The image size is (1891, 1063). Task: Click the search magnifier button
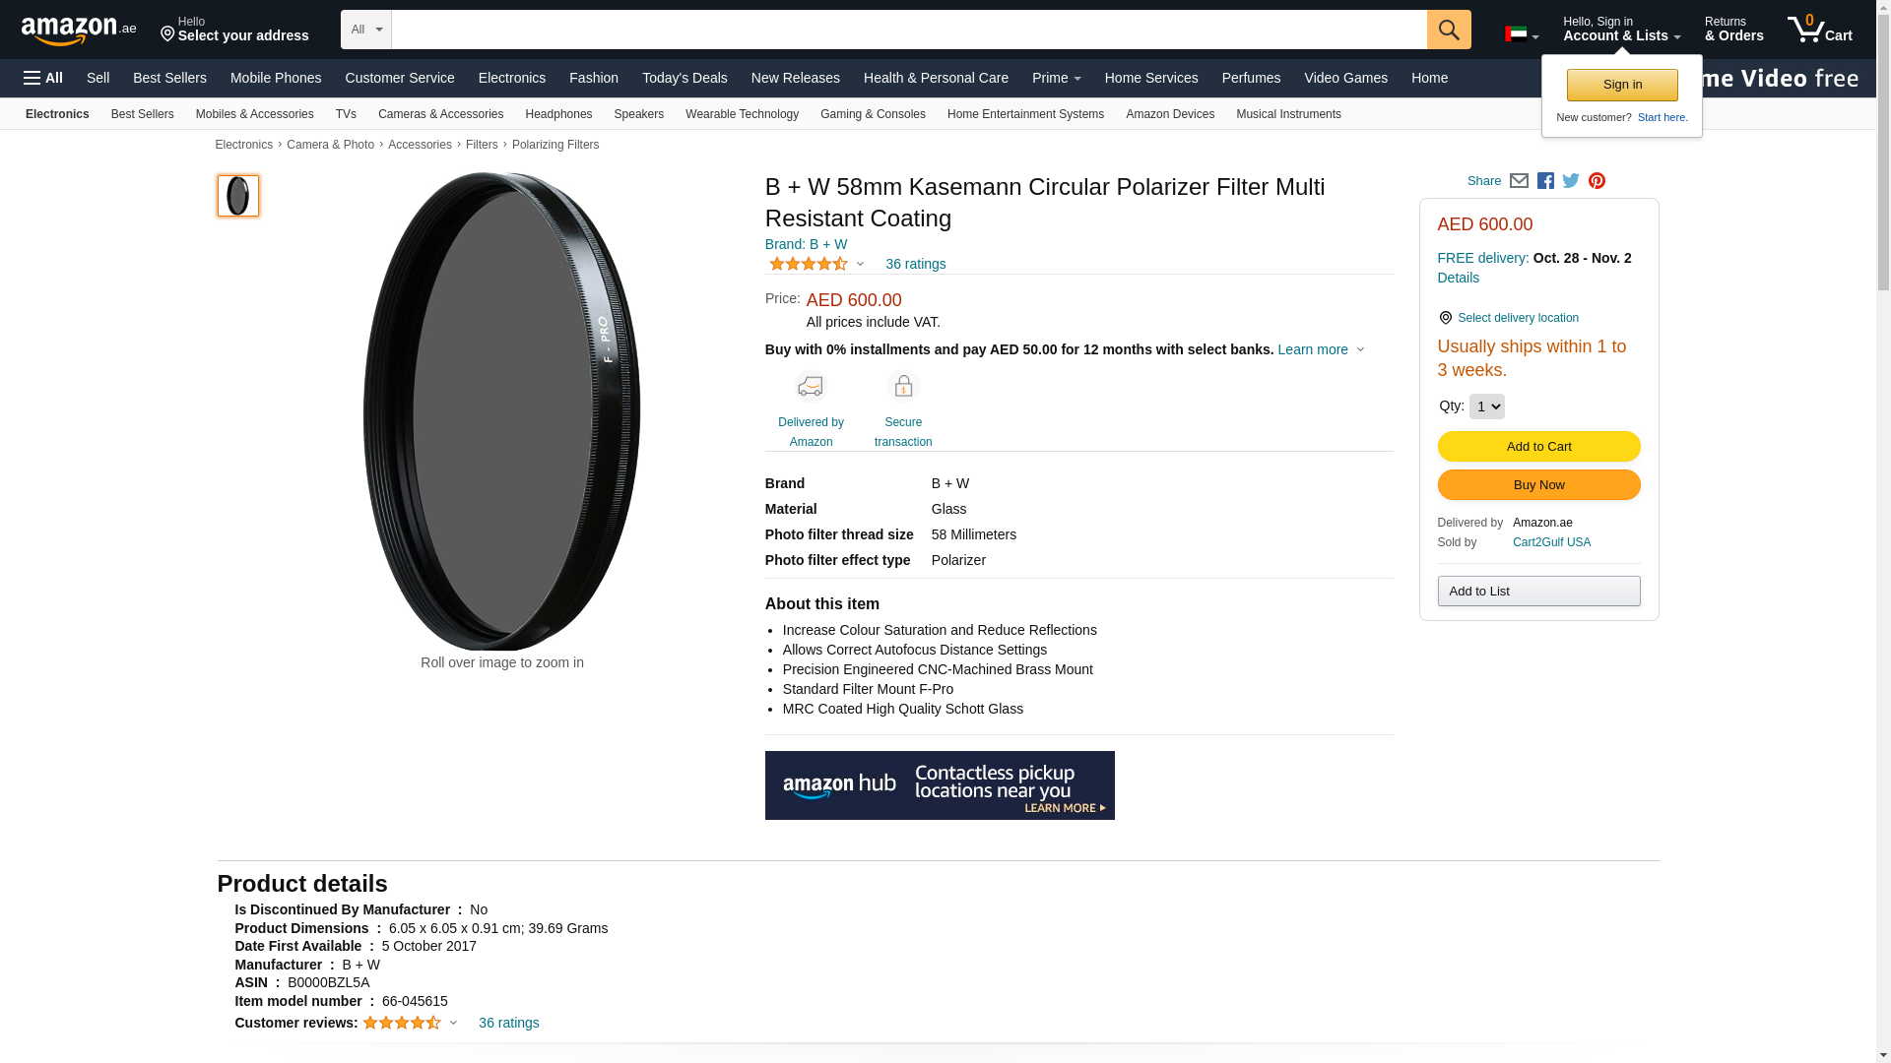pos(1448,30)
